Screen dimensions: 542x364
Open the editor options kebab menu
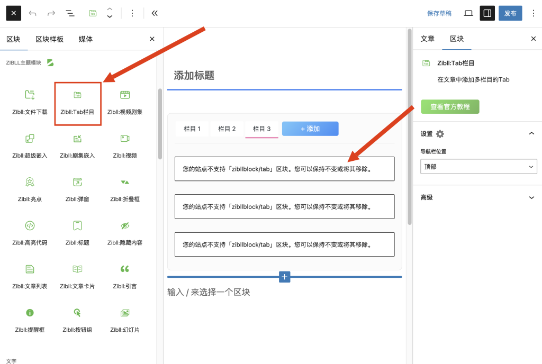tap(534, 13)
